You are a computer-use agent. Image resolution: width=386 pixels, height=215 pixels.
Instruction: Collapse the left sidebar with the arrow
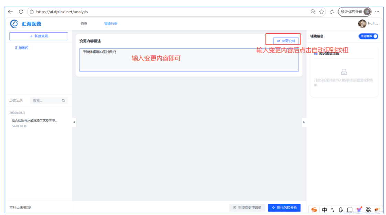point(74,122)
